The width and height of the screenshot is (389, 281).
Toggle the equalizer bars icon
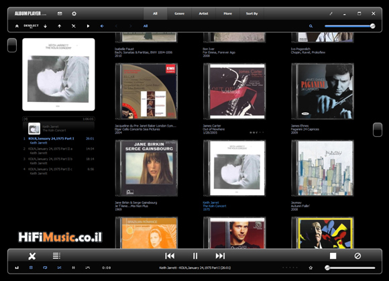pos(17,268)
